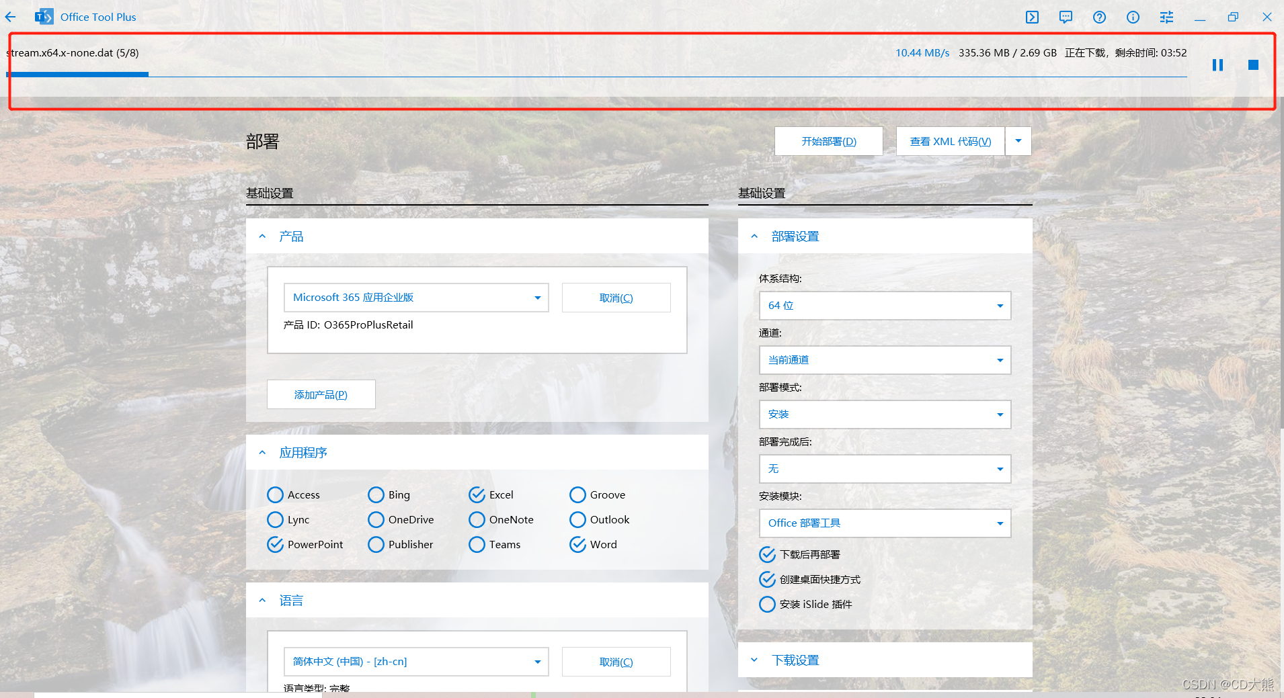Open the 通道 当前通道 dropdown
This screenshot has height=698, width=1284.
click(x=885, y=360)
